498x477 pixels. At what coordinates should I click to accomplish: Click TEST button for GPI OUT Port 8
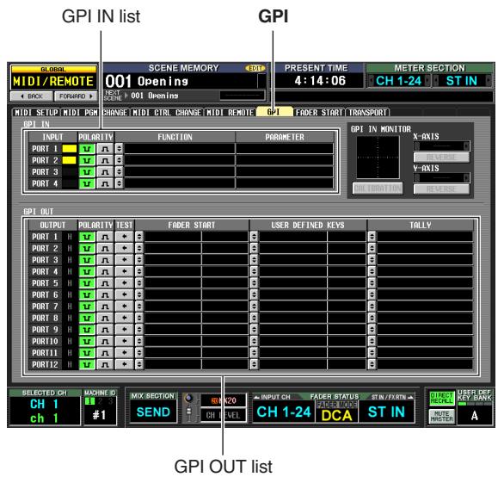tap(124, 318)
